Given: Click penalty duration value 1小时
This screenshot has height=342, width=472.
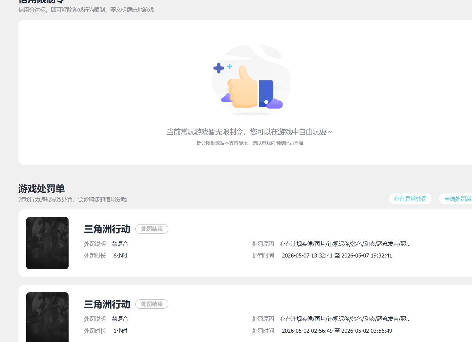Looking at the screenshot, I should [120, 331].
